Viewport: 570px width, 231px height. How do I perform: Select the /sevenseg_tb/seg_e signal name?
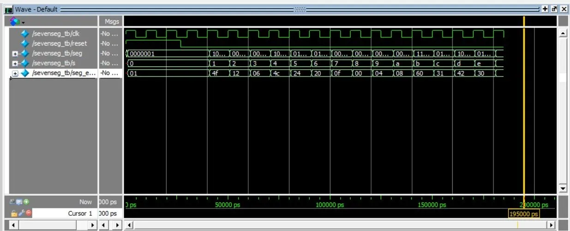pyautogui.click(x=64, y=73)
